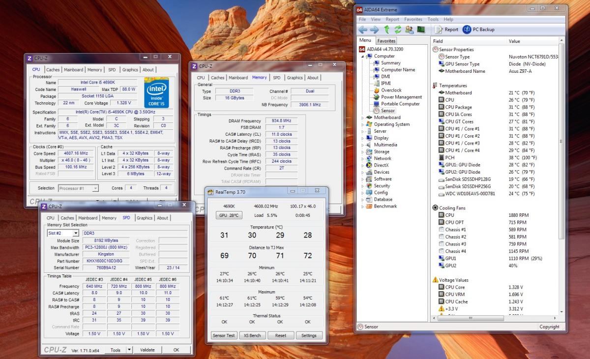This screenshot has width=590, height=359.
Task: Select the Devices category in AIDA64 tree
Action: 378,172
